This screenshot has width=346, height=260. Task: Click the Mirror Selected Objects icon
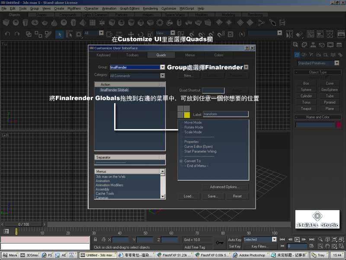(x=289, y=35)
